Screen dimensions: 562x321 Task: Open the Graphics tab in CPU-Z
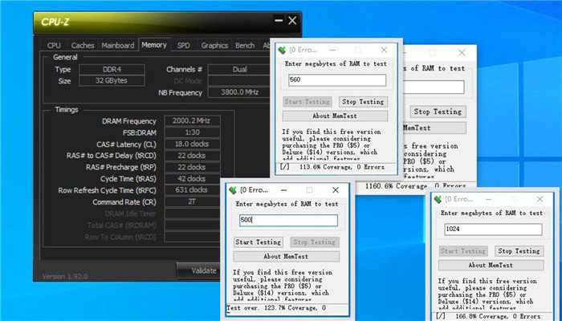(214, 46)
